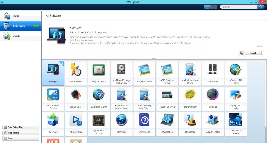
Task: Select the Display Color Profile icon
Action: click(x=236, y=98)
